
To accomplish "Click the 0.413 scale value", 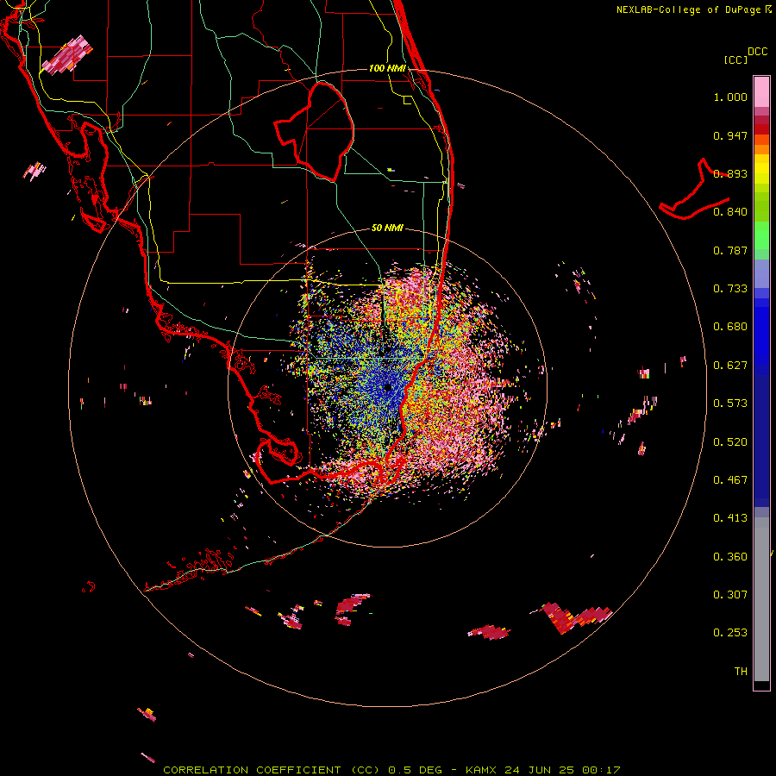I will click(x=730, y=518).
